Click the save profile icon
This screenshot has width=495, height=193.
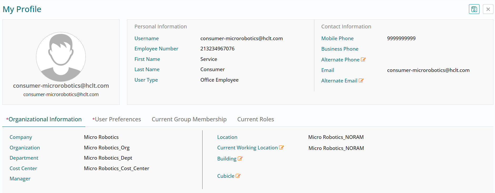(474, 9)
